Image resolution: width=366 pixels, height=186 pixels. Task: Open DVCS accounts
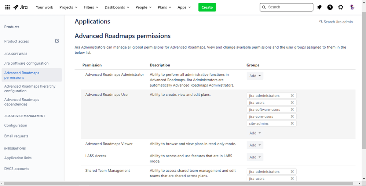(17, 168)
